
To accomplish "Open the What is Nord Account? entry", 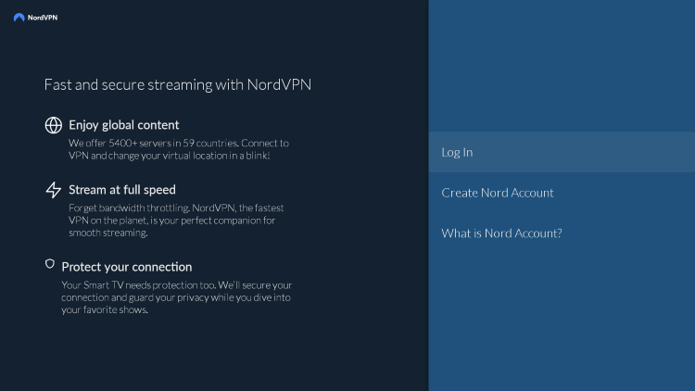I will coord(501,233).
